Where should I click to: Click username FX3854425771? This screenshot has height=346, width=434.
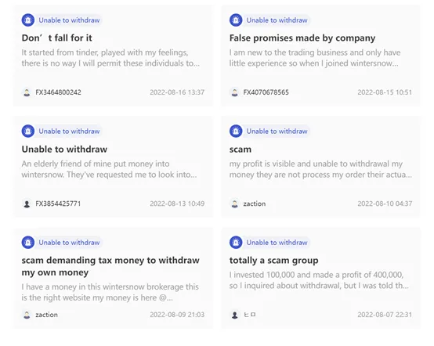pos(58,204)
